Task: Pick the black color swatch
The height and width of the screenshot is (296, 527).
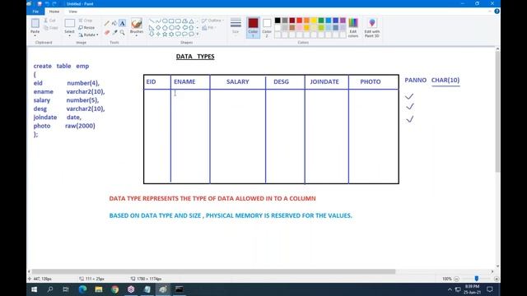Action: [277, 21]
